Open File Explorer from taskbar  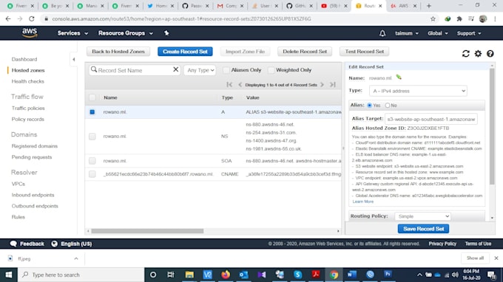189,275
